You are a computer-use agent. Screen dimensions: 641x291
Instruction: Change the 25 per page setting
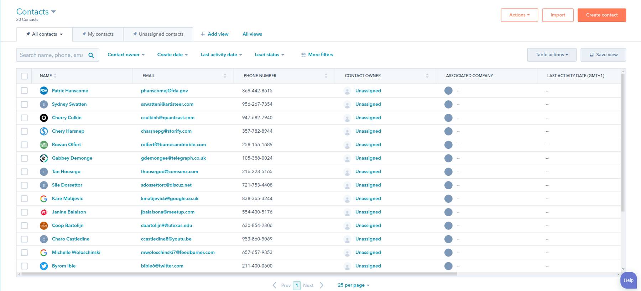coord(354,285)
